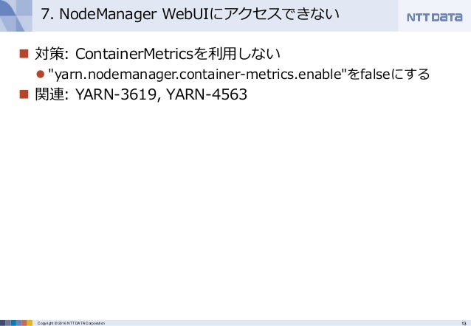This screenshot has width=471, height=326.
Task: Click the decorative blue graphic beside the title
Action: 16,15
